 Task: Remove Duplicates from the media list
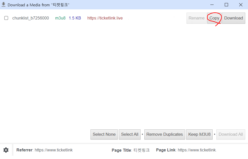tap(165, 134)
